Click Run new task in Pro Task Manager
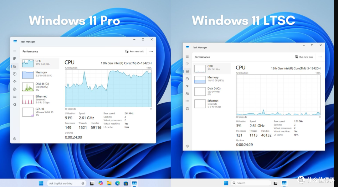 click(135, 51)
